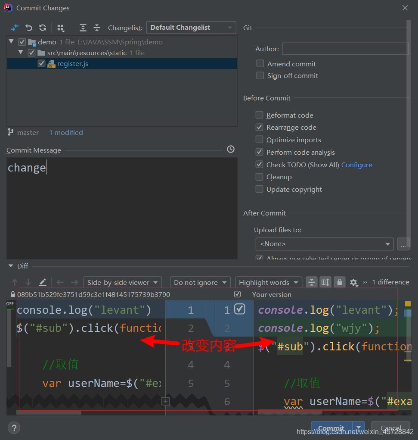Click the left diff horizontal scrollbar
Viewport: 418px width, 440px height.
(49, 412)
